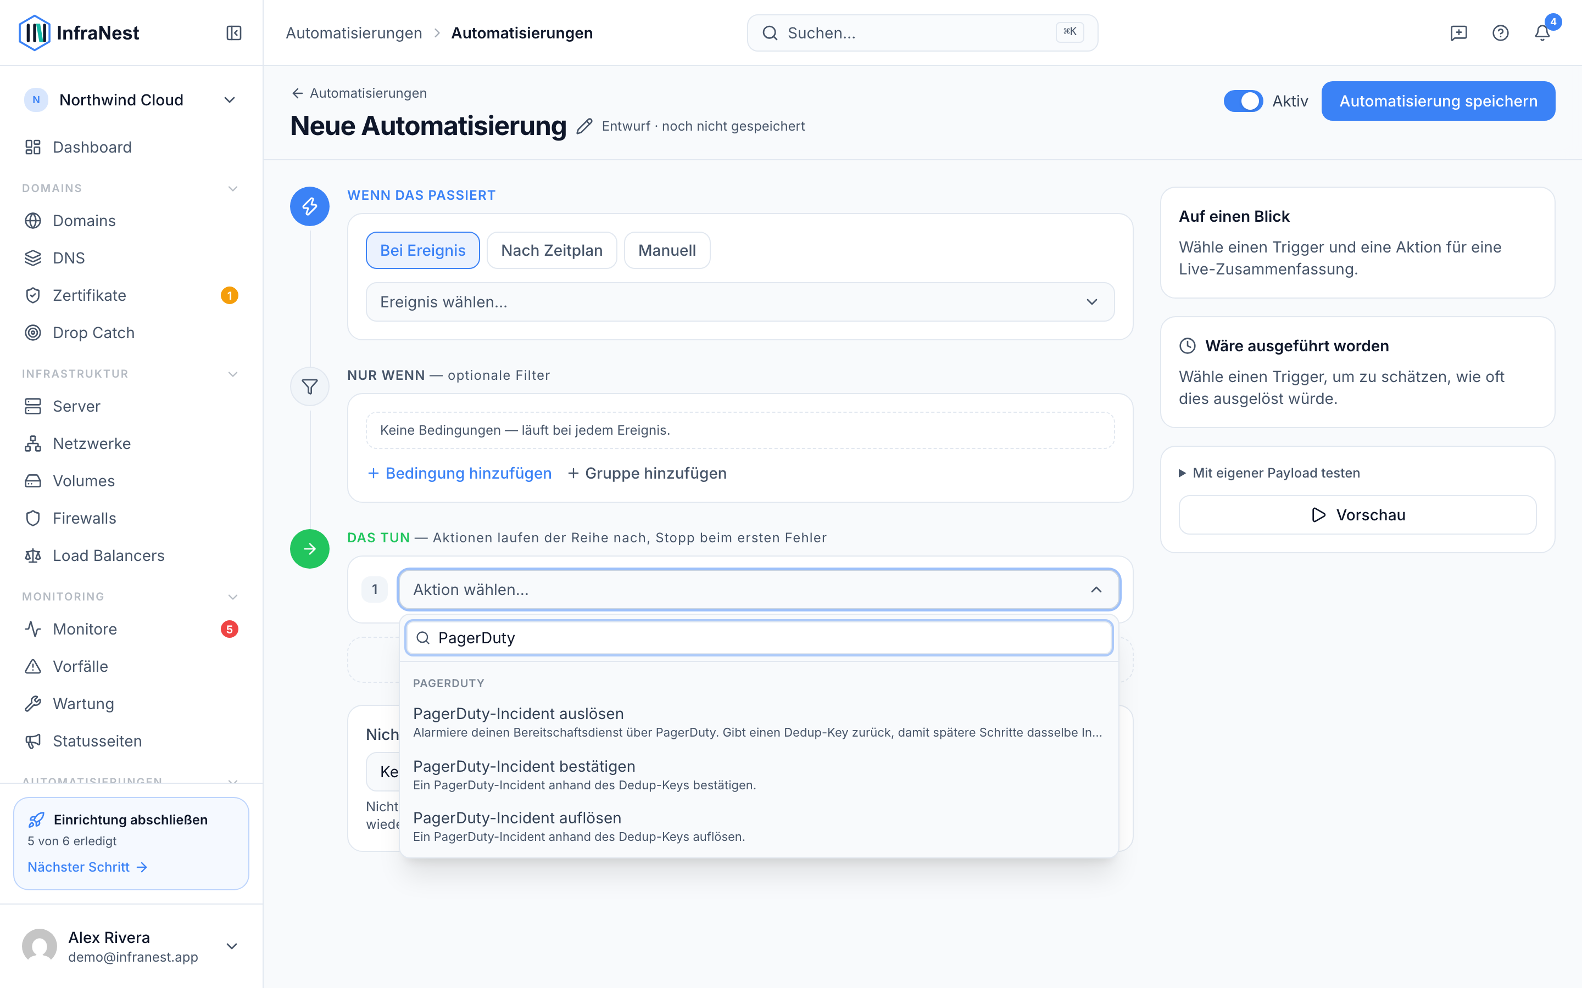The width and height of the screenshot is (1582, 988).
Task: Expand Mit eigener Payload testen
Action: 1269,473
